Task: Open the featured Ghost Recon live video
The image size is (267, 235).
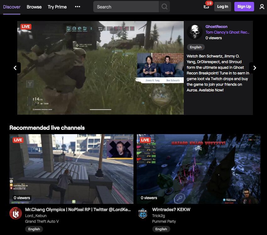Action: point(101,68)
